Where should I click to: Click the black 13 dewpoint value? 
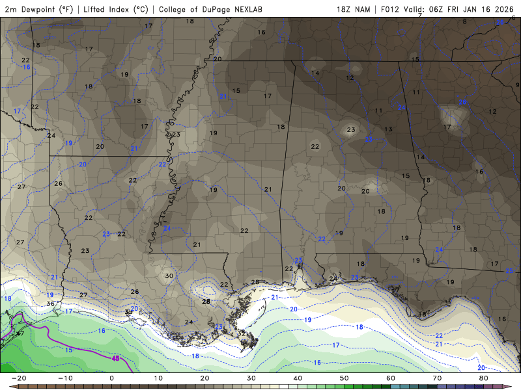coord(388,129)
